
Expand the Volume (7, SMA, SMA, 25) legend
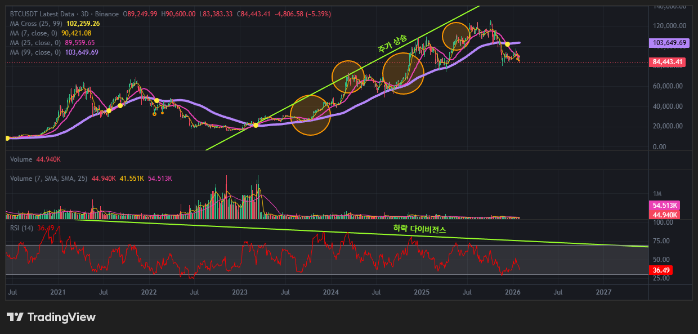[x=47, y=179]
